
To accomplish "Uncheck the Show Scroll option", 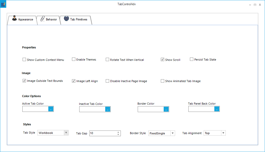I will click(x=163, y=59).
